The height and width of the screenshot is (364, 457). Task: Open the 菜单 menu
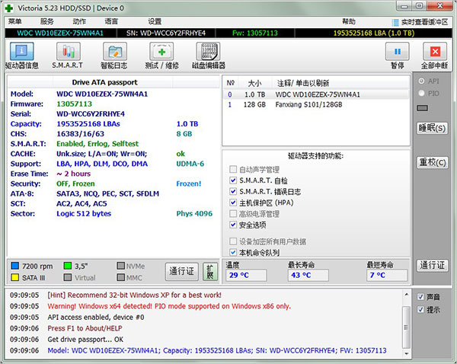pos(15,21)
